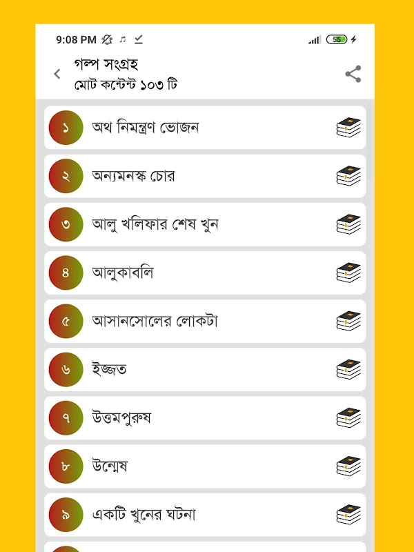Screen dimensions: 414x552
Task: Open story titled একটি খুনের ঘটনা
Action: 205,515
